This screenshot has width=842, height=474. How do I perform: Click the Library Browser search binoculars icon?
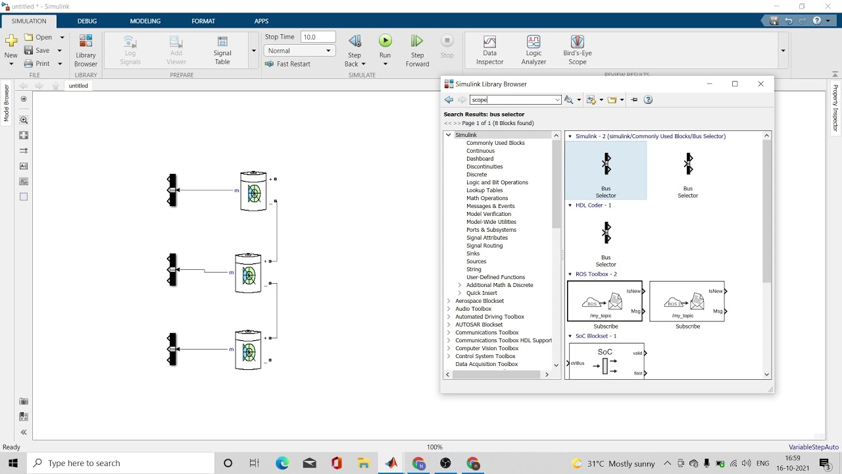569,100
